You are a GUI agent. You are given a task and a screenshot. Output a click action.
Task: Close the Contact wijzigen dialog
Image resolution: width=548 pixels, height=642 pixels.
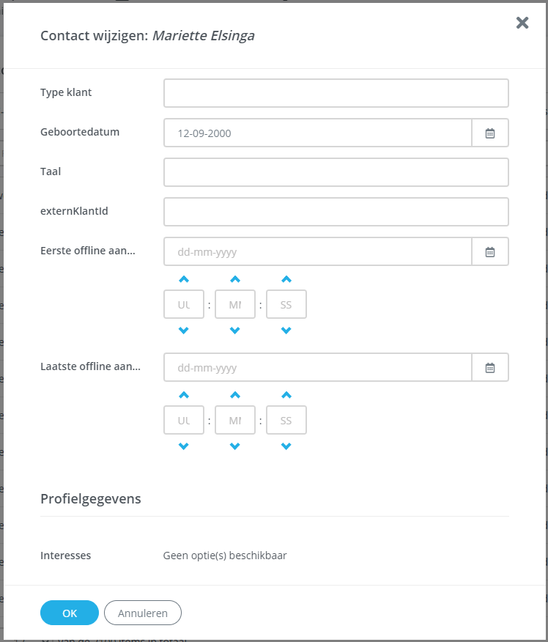[522, 23]
